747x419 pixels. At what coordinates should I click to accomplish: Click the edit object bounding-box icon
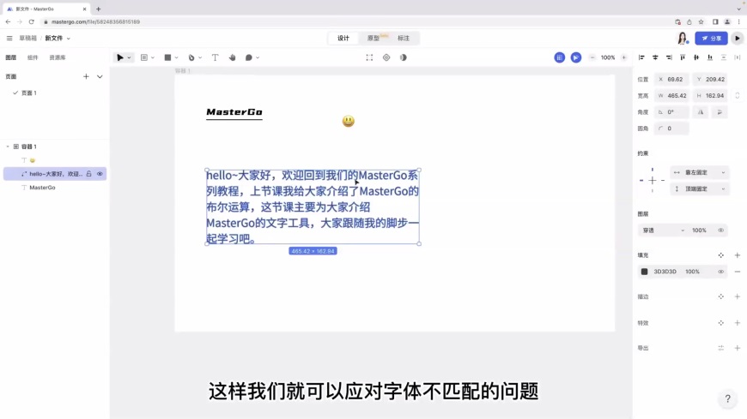pos(369,57)
